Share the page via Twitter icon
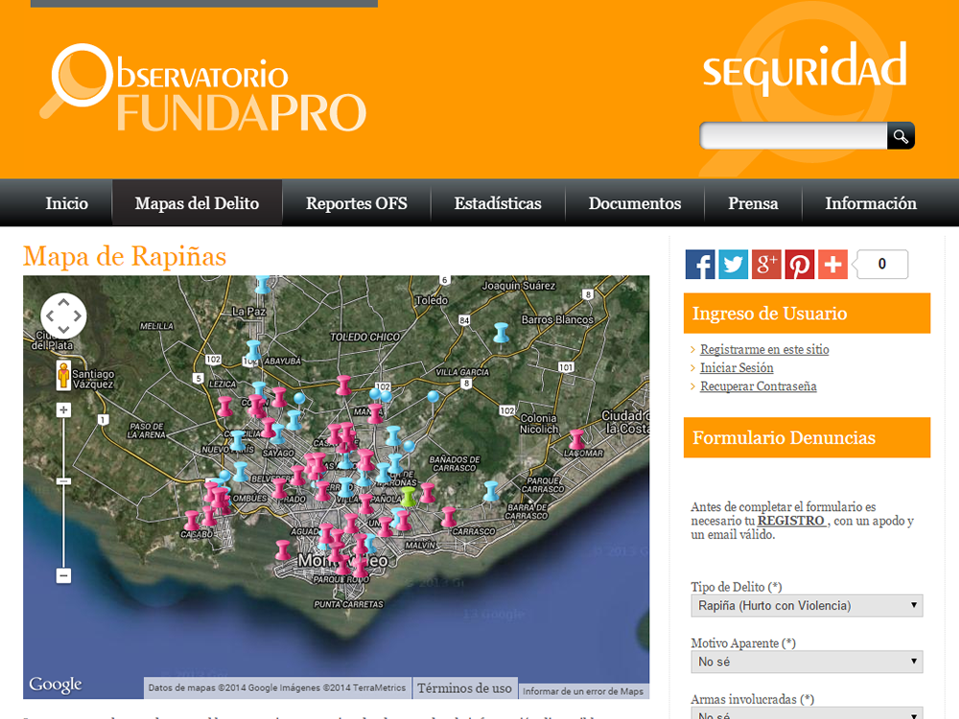 [x=734, y=265]
